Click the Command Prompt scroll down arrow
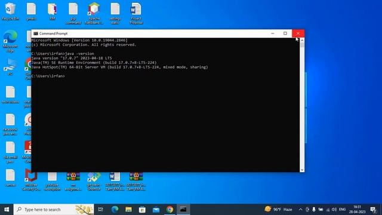 pos(302,170)
